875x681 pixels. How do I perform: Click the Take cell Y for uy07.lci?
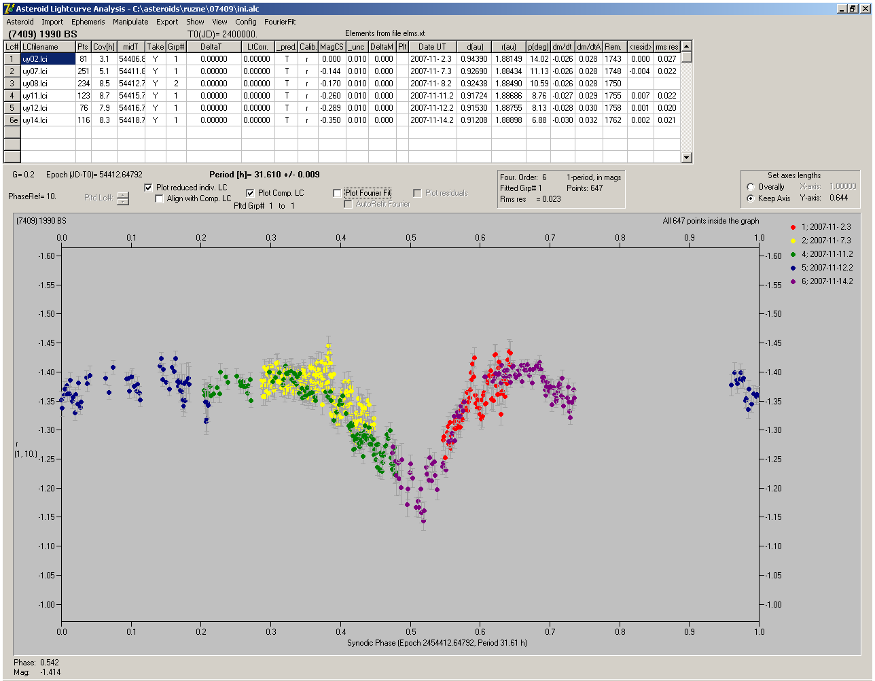coord(156,71)
